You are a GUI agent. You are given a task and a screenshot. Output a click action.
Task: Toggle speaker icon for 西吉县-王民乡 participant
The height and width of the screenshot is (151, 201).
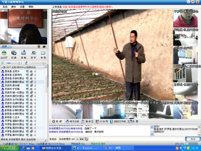coord(35,71)
